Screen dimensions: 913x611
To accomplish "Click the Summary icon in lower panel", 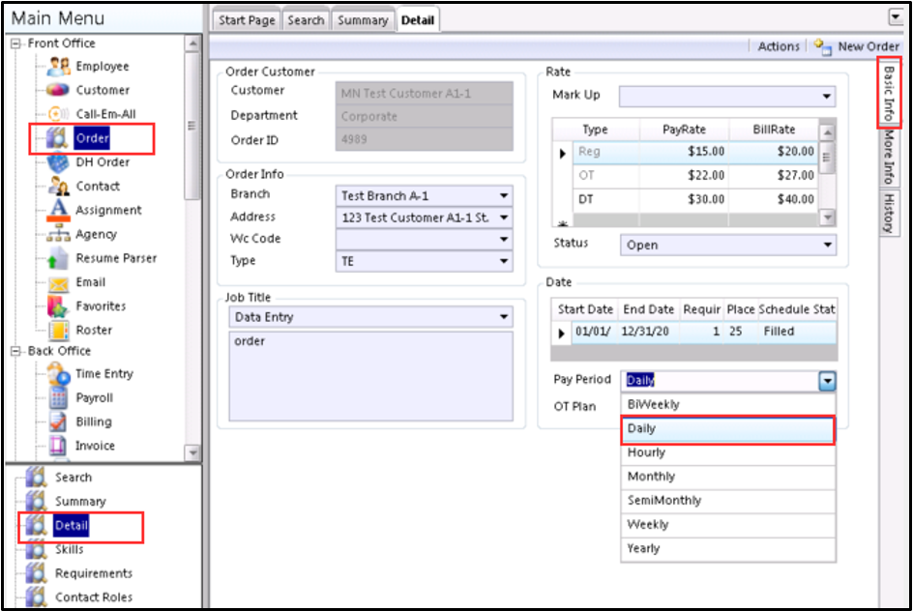I will pyautogui.click(x=36, y=501).
